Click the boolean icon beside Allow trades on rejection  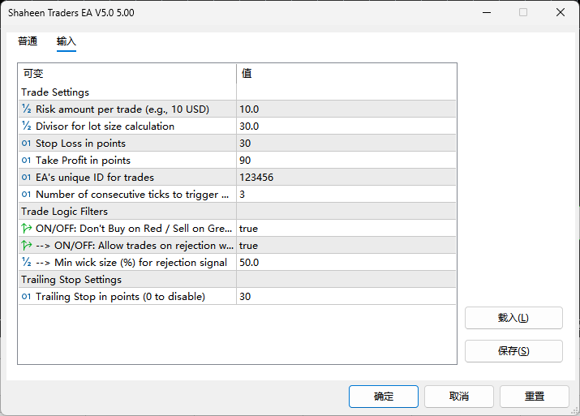pyautogui.click(x=26, y=246)
